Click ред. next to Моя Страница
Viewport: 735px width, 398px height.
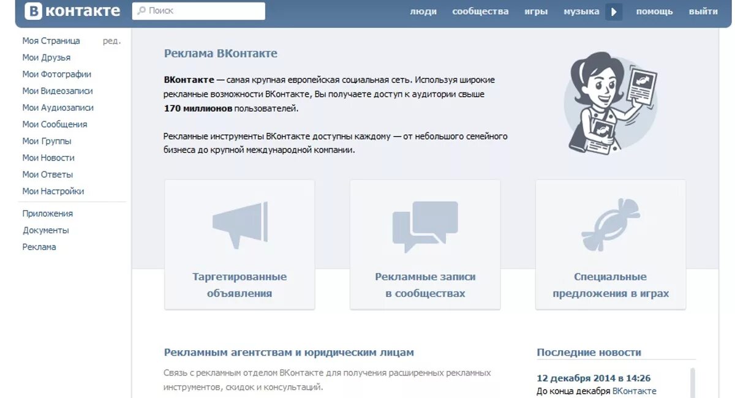pyautogui.click(x=111, y=41)
